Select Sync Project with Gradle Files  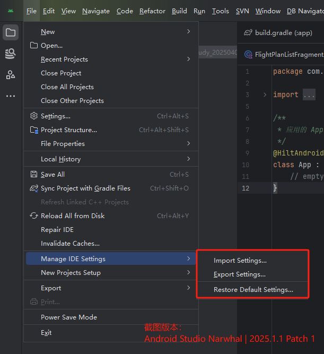[x=111, y=188]
